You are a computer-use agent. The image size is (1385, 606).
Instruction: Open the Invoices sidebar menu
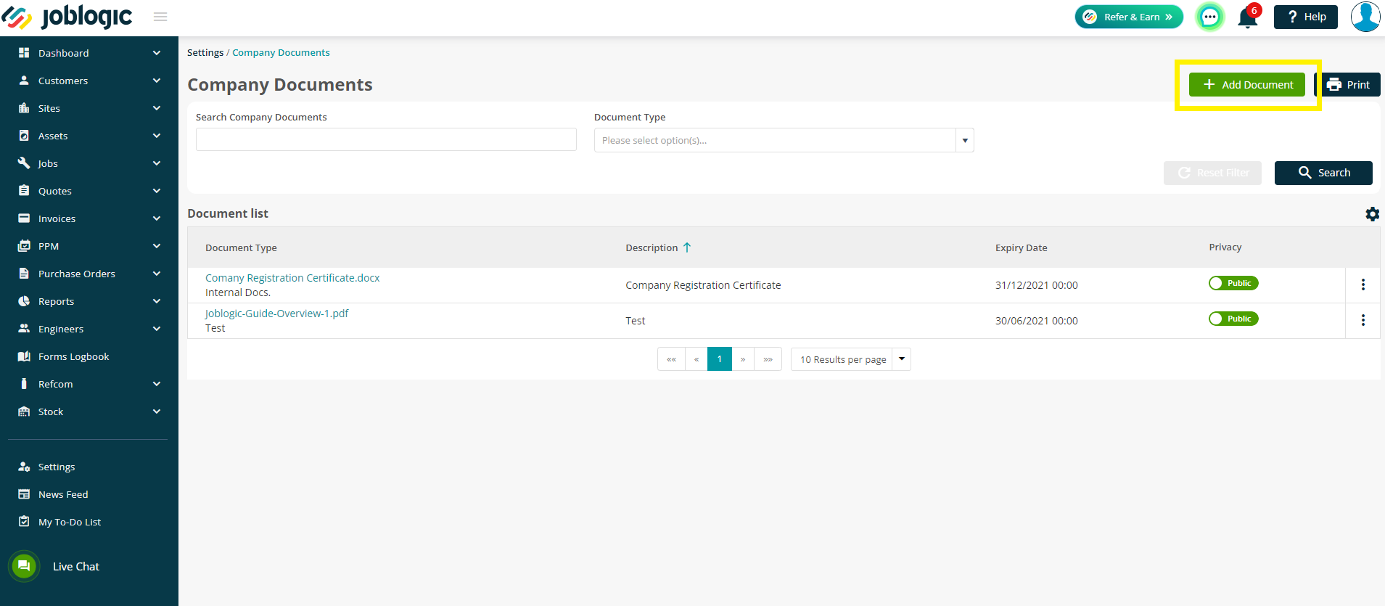click(x=89, y=218)
